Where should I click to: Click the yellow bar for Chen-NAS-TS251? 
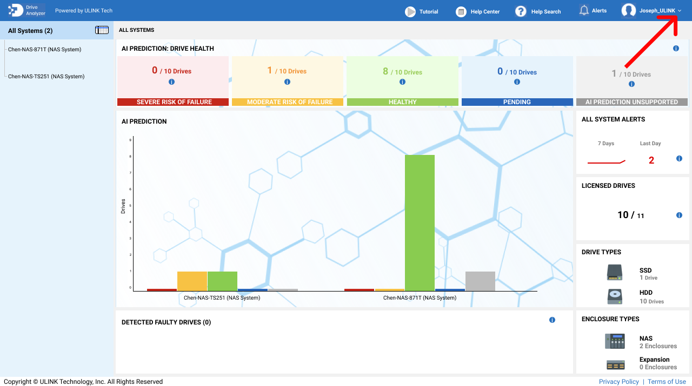tap(192, 281)
